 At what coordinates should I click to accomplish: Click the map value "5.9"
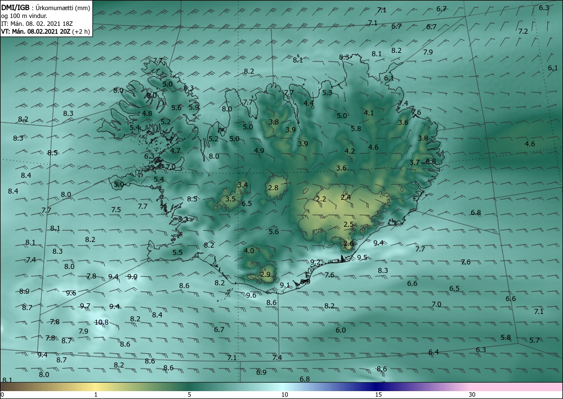(194, 107)
